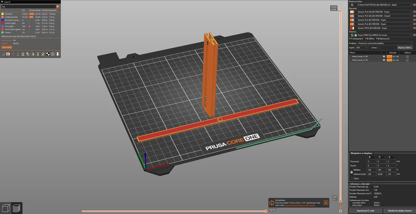
Task: Click horizontal moves slider thumb
Action: (266, 211)
